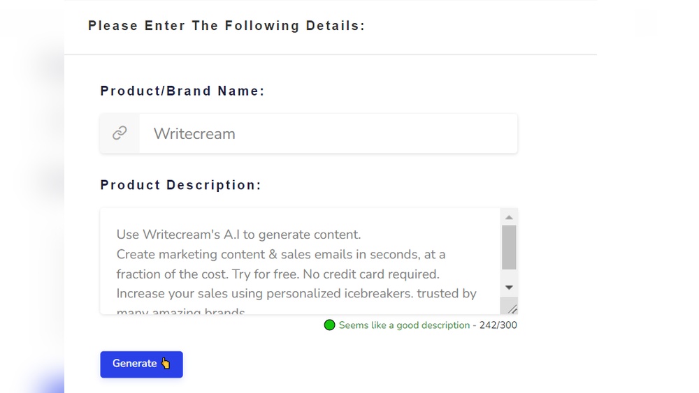Screen dimensions: 699x393
Task: Click the link icon beside brand name
Action: 120,133
